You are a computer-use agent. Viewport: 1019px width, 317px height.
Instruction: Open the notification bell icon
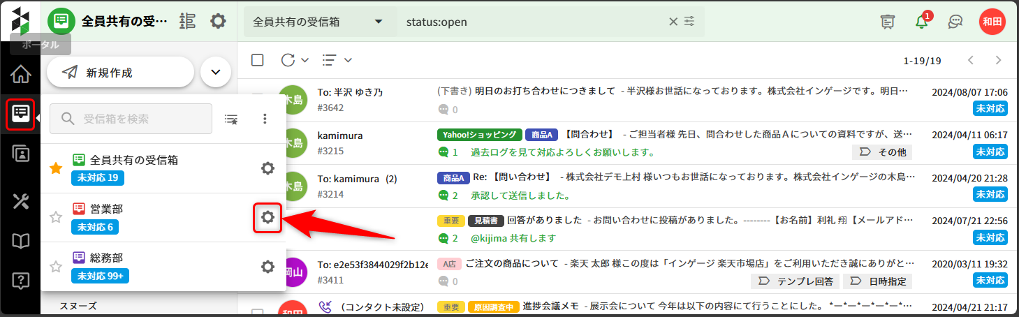922,22
